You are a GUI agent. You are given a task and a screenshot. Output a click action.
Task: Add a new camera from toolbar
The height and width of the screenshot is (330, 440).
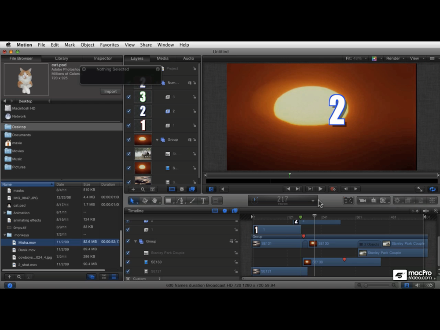click(x=362, y=201)
